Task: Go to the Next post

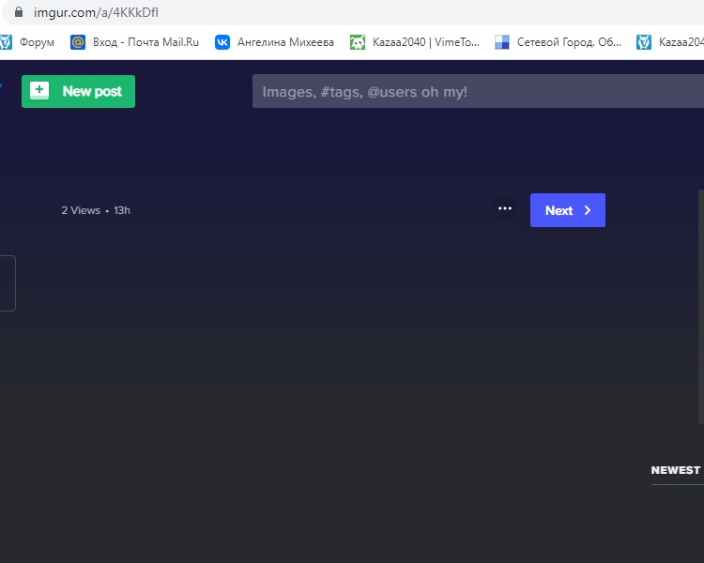Action: (x=567, y=210)
